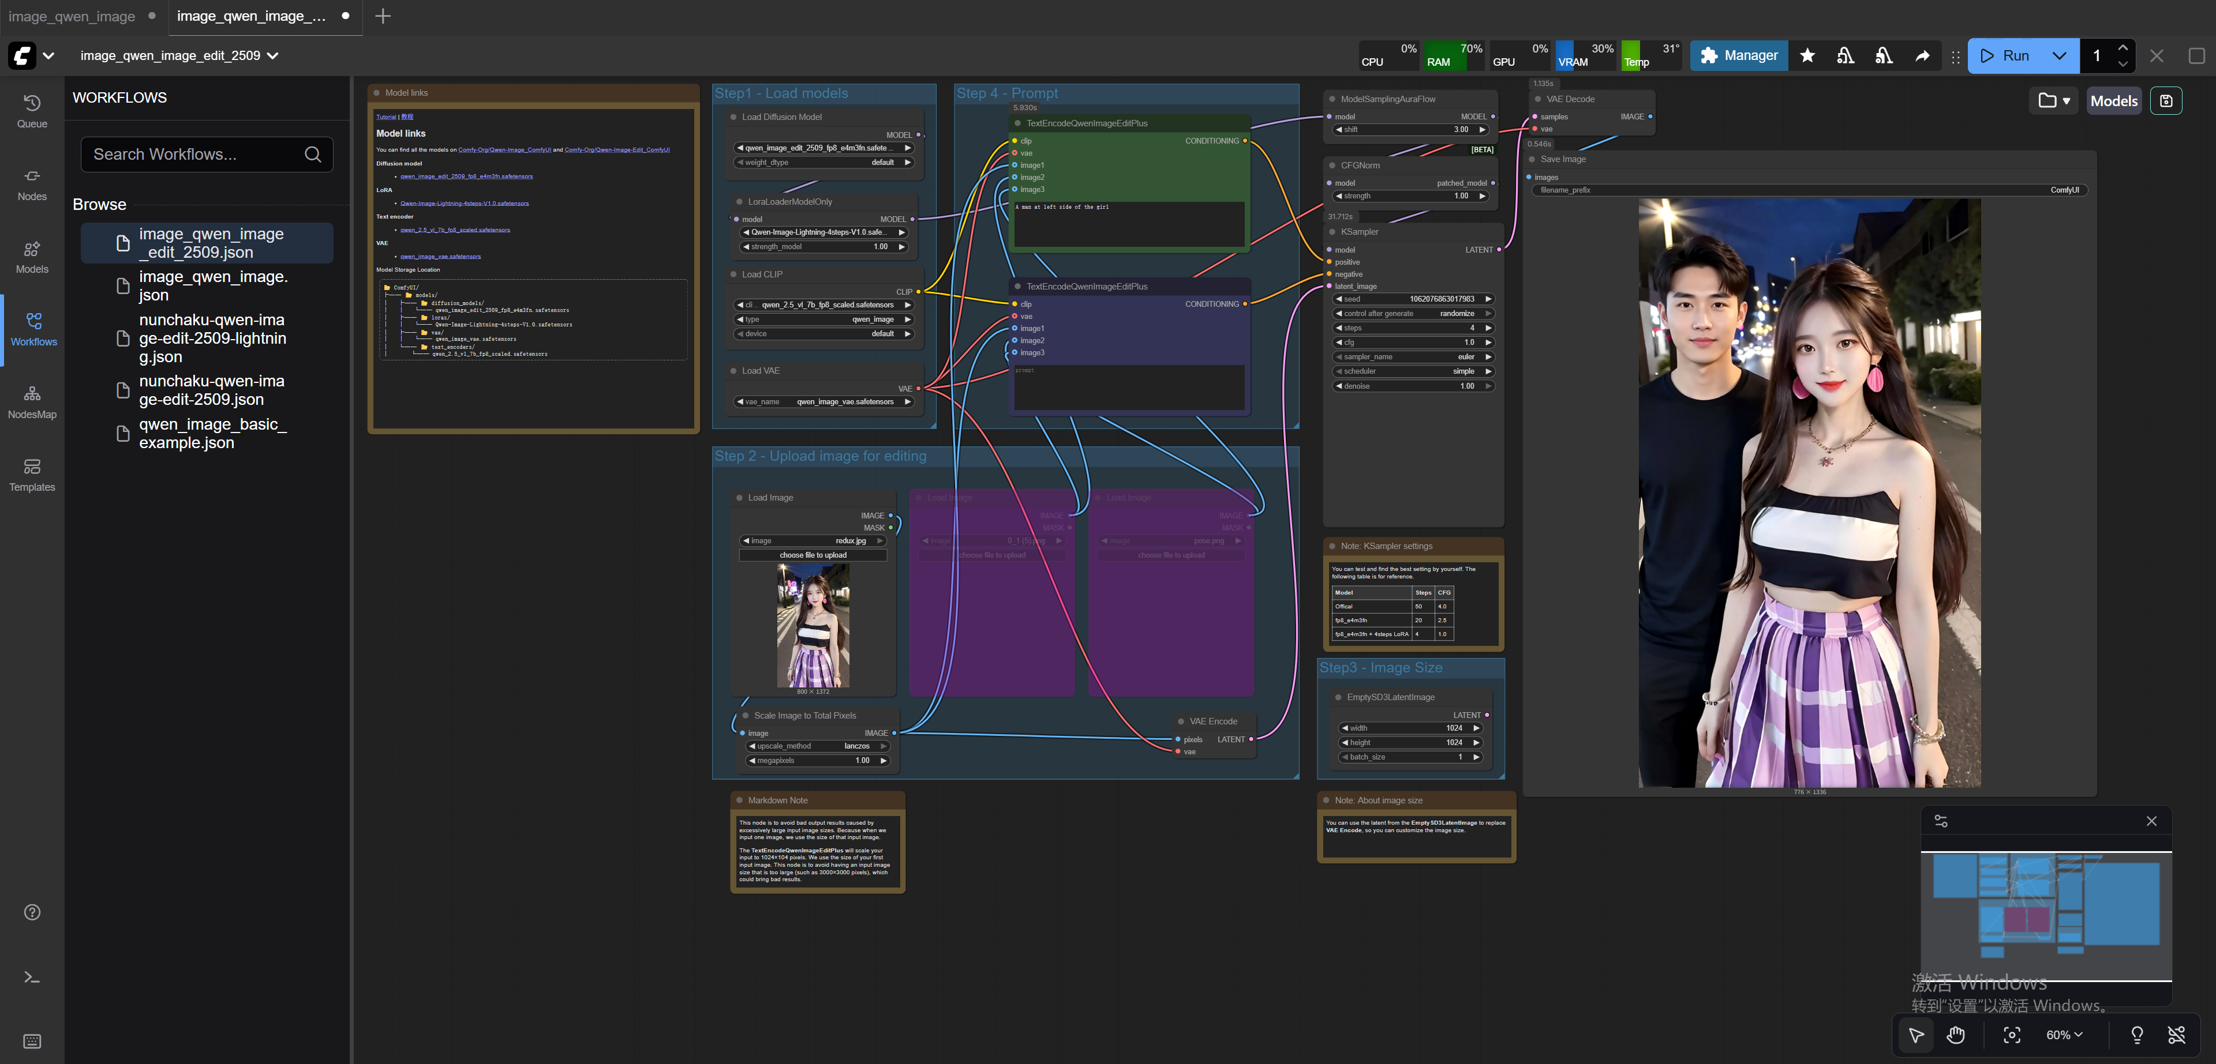Open the 60% zoom level dropdown
Viewport: 2216px width, 1064px height.
[x=2064, y=1035]
